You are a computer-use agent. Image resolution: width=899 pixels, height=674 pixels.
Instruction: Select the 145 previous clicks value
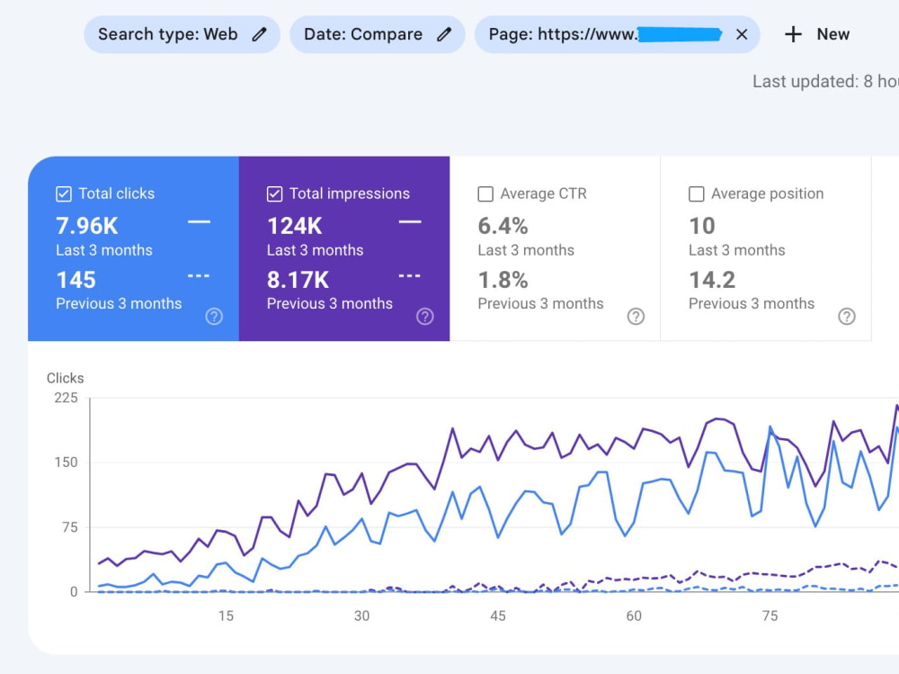(76, 280)
